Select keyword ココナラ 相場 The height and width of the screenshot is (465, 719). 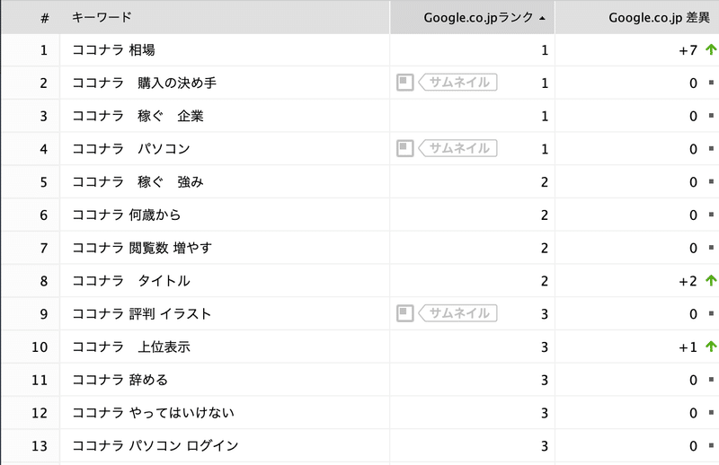pyautogui.click(x=114, y=49)
